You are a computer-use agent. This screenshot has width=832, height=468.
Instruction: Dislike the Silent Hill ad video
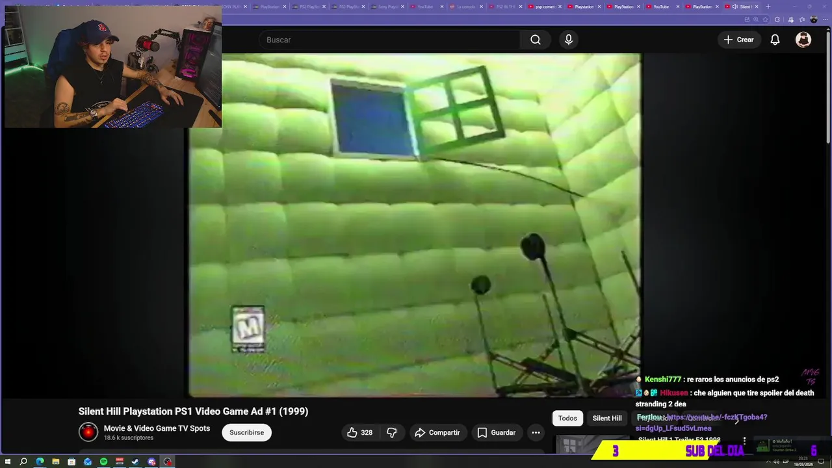coord(392,432)
